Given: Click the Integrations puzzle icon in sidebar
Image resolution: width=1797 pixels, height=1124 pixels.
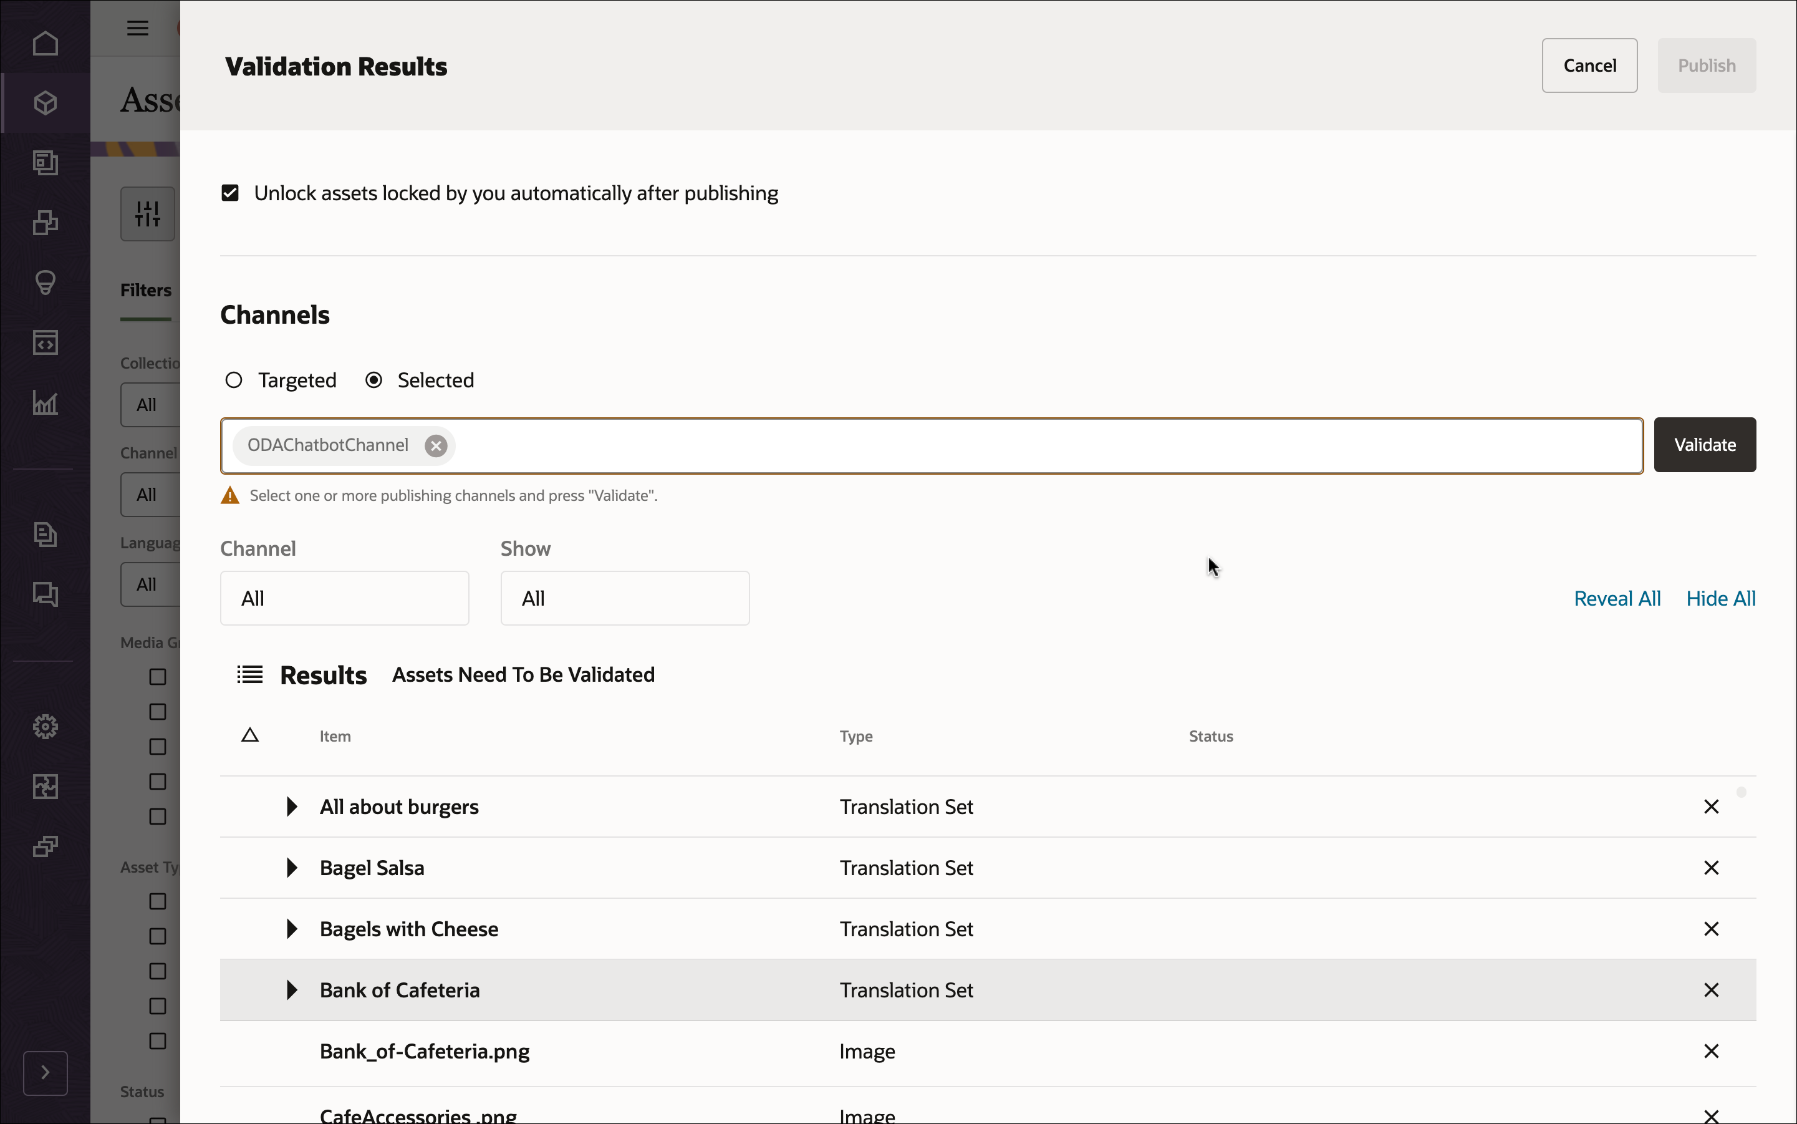Looking at the screenshot, I should tap(46, 786).
